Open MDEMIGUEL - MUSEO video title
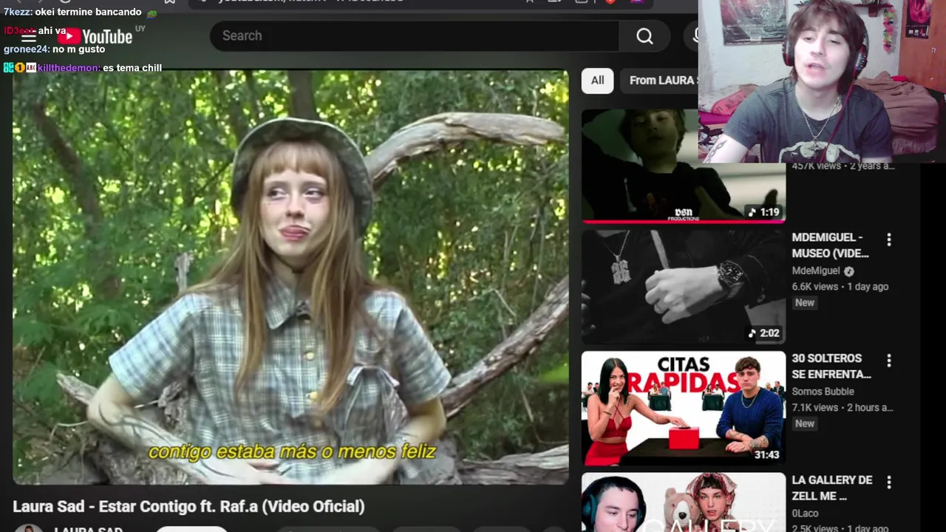The width and height of the screenshot is (946, 532). [x=831, y=245]
